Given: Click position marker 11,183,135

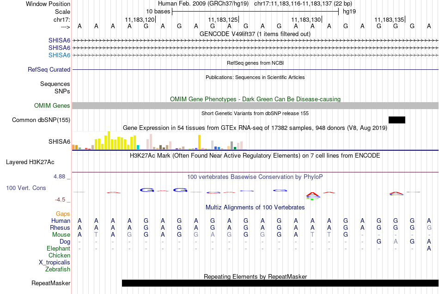Looking at the screenshot, I should (390, 19).
